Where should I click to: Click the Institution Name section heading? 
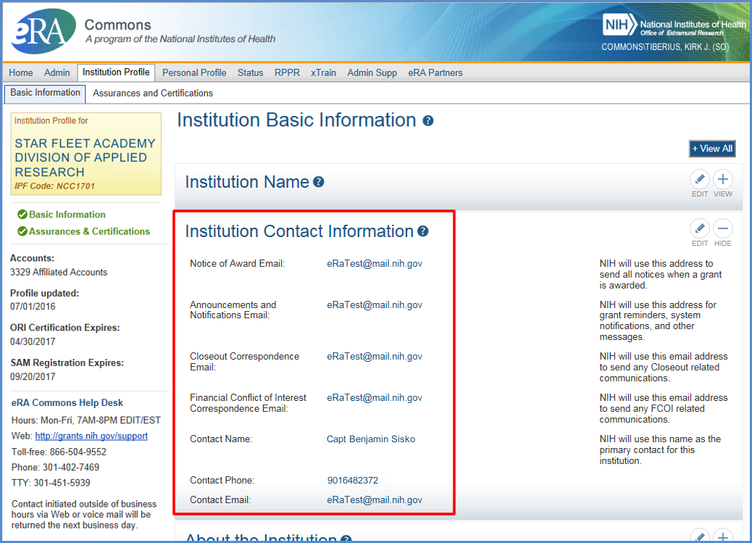point(247,182)
